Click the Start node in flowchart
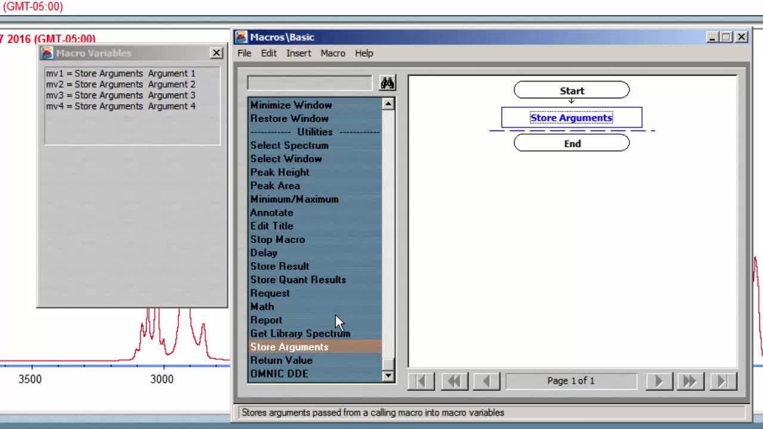Viewport: 763px width, 429px height. click(571, 91)
